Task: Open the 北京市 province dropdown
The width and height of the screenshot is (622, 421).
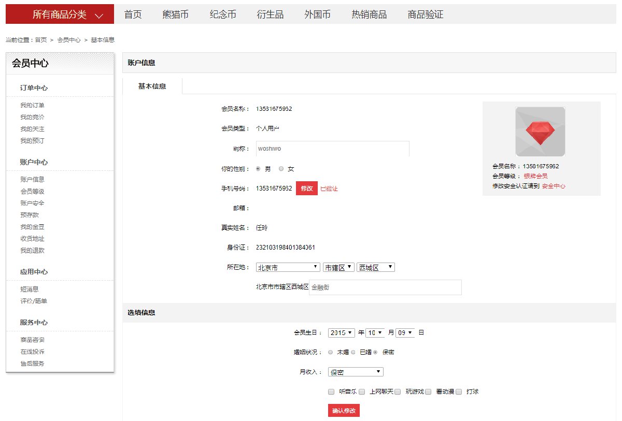Action: pyautogui.click(x=288, y=268)
